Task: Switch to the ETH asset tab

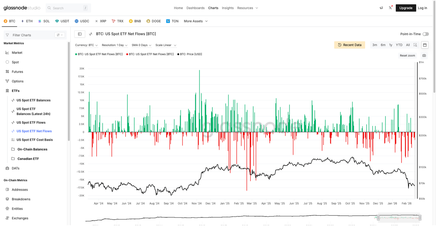Action: pos(27,21)
